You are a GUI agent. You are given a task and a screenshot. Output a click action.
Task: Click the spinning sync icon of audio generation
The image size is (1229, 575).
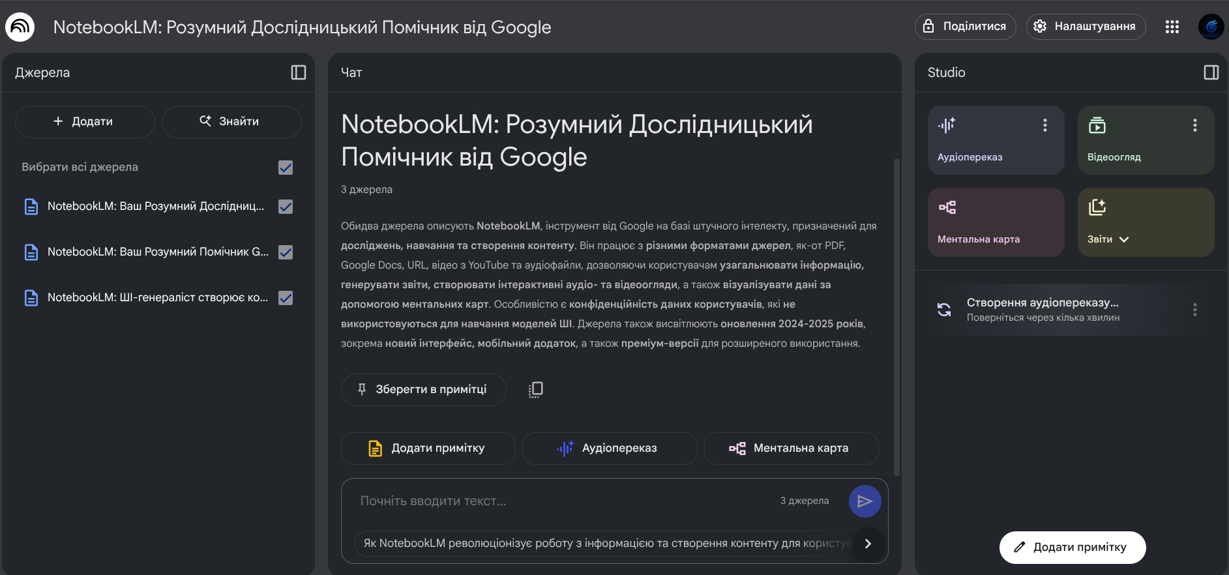click(x=944, y=310)
